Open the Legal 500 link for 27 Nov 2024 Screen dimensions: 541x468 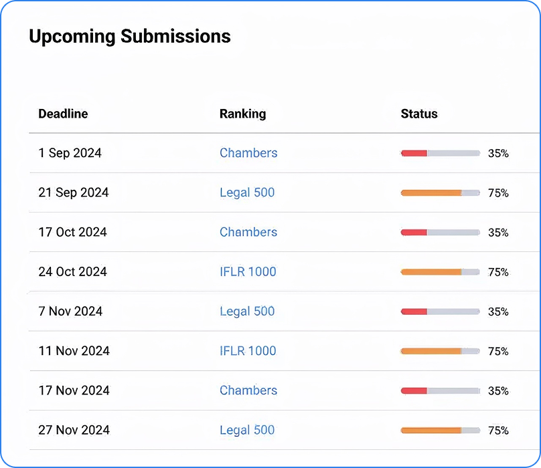point(247,430)
